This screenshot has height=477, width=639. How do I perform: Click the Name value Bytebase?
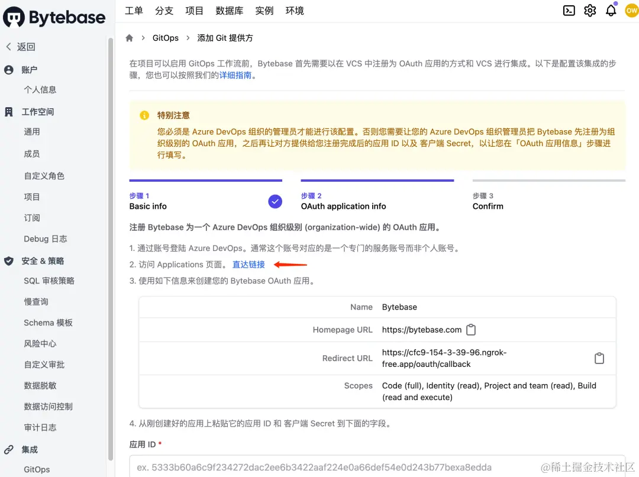399,307
